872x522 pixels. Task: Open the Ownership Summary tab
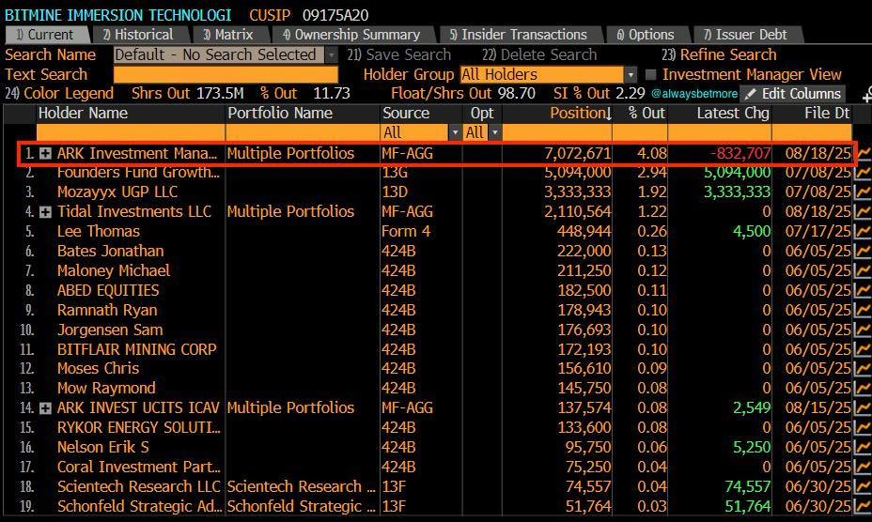pos(352,35)
